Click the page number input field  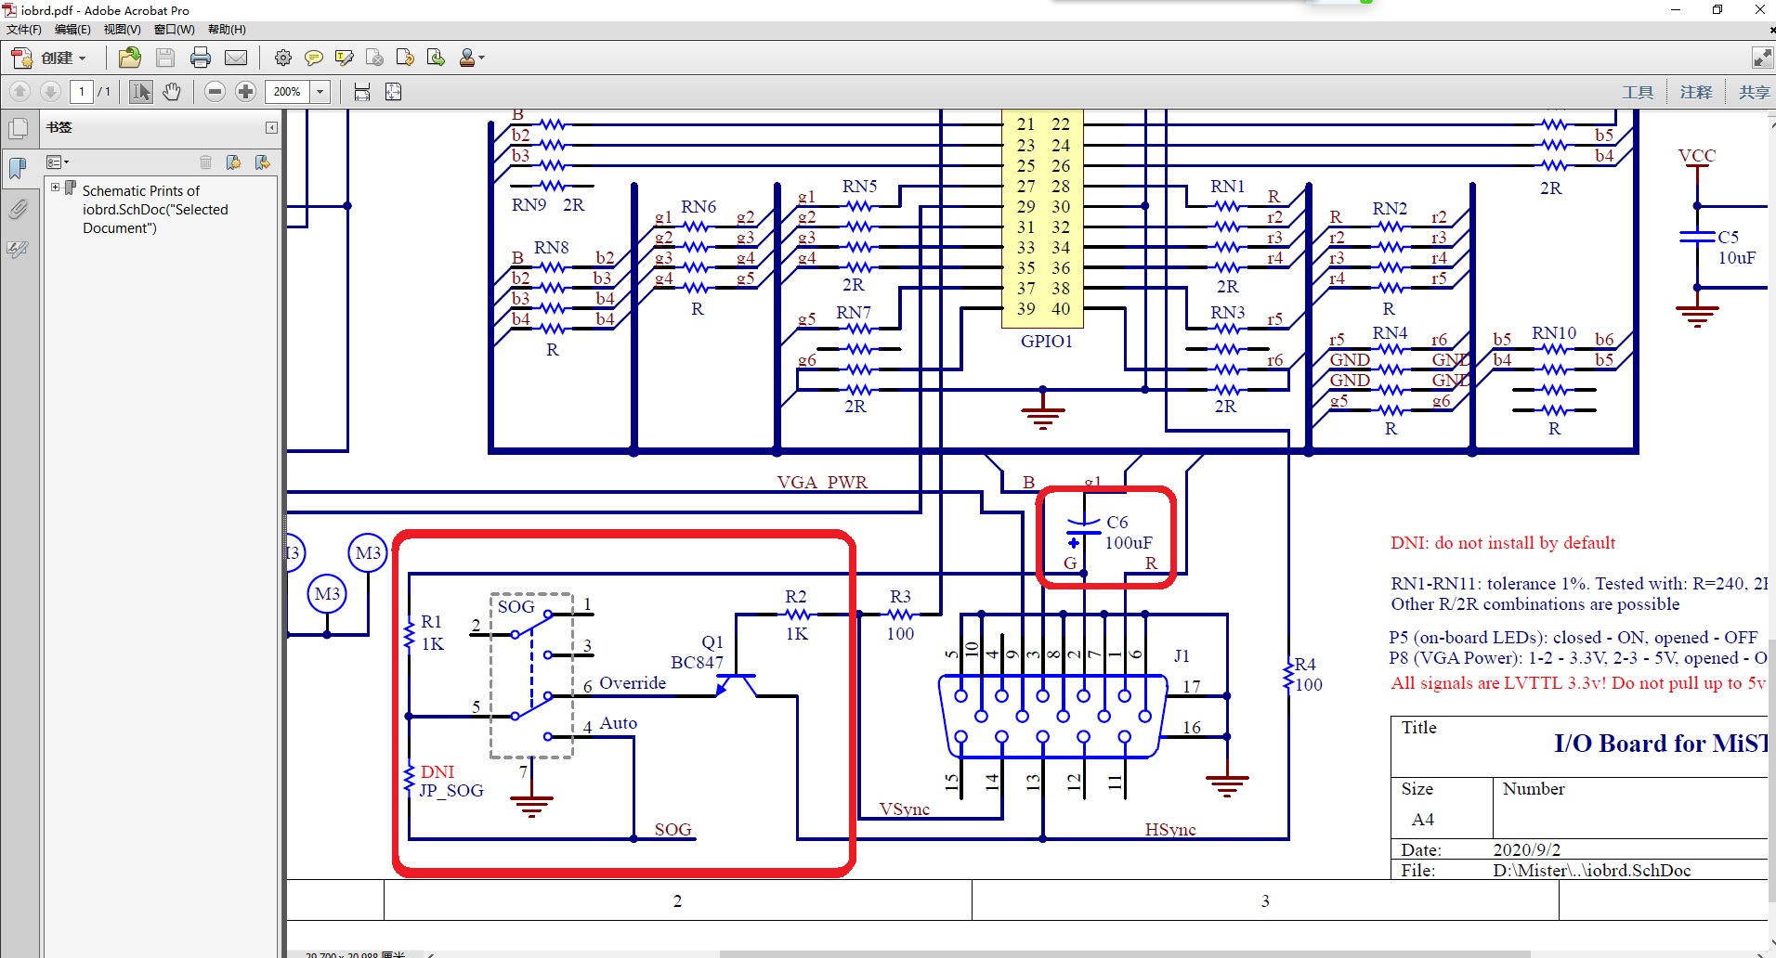pos(82,91)
